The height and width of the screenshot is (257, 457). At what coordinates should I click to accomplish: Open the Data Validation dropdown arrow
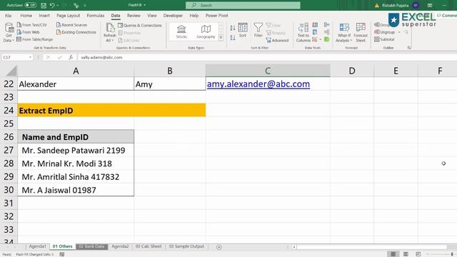(321, 39)
